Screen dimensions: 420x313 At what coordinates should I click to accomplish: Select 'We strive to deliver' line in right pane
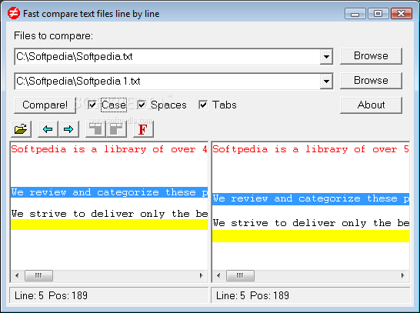pyautogui.click(x=311, y=223)
